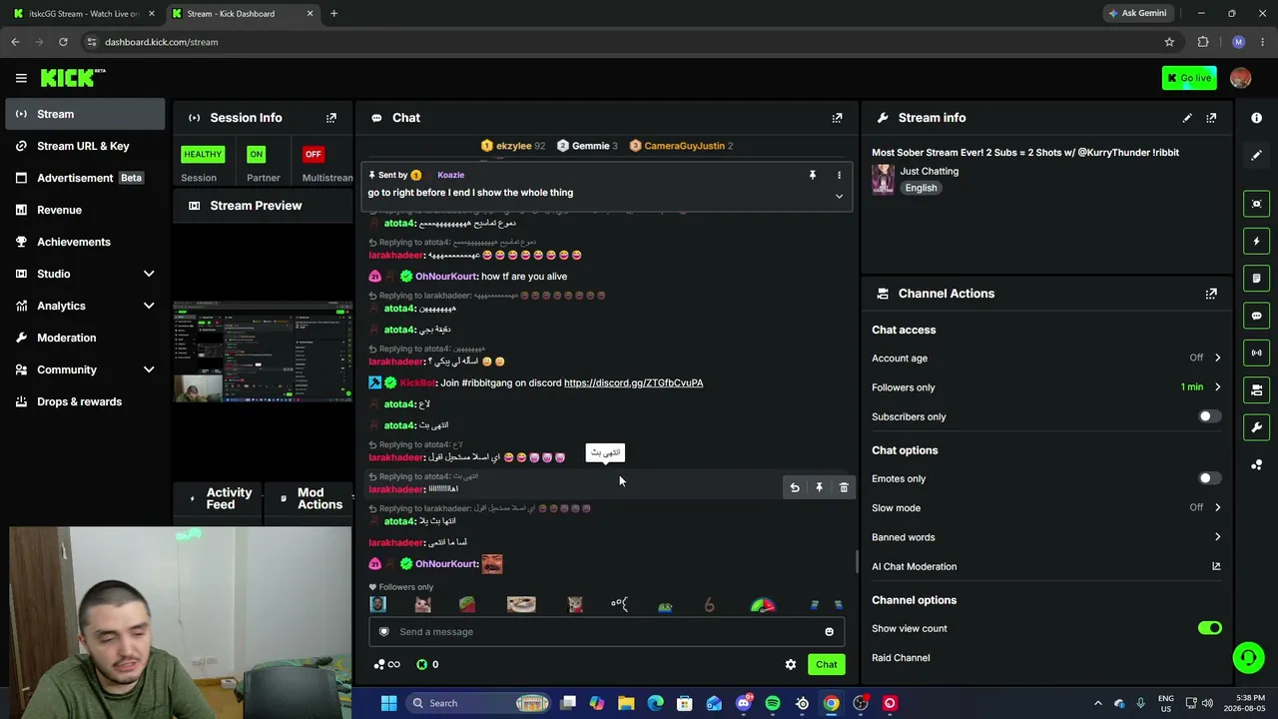This screenshot has height=719, width=1278.
Task: Click the Go live button
Action: [1189, 78]
